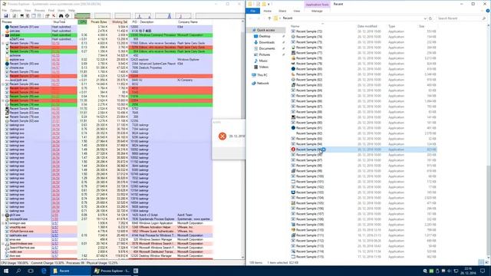Screen dimensions: 491x276
Task: Select the taskhostw.exe process row
Action: tap(107, 235)
